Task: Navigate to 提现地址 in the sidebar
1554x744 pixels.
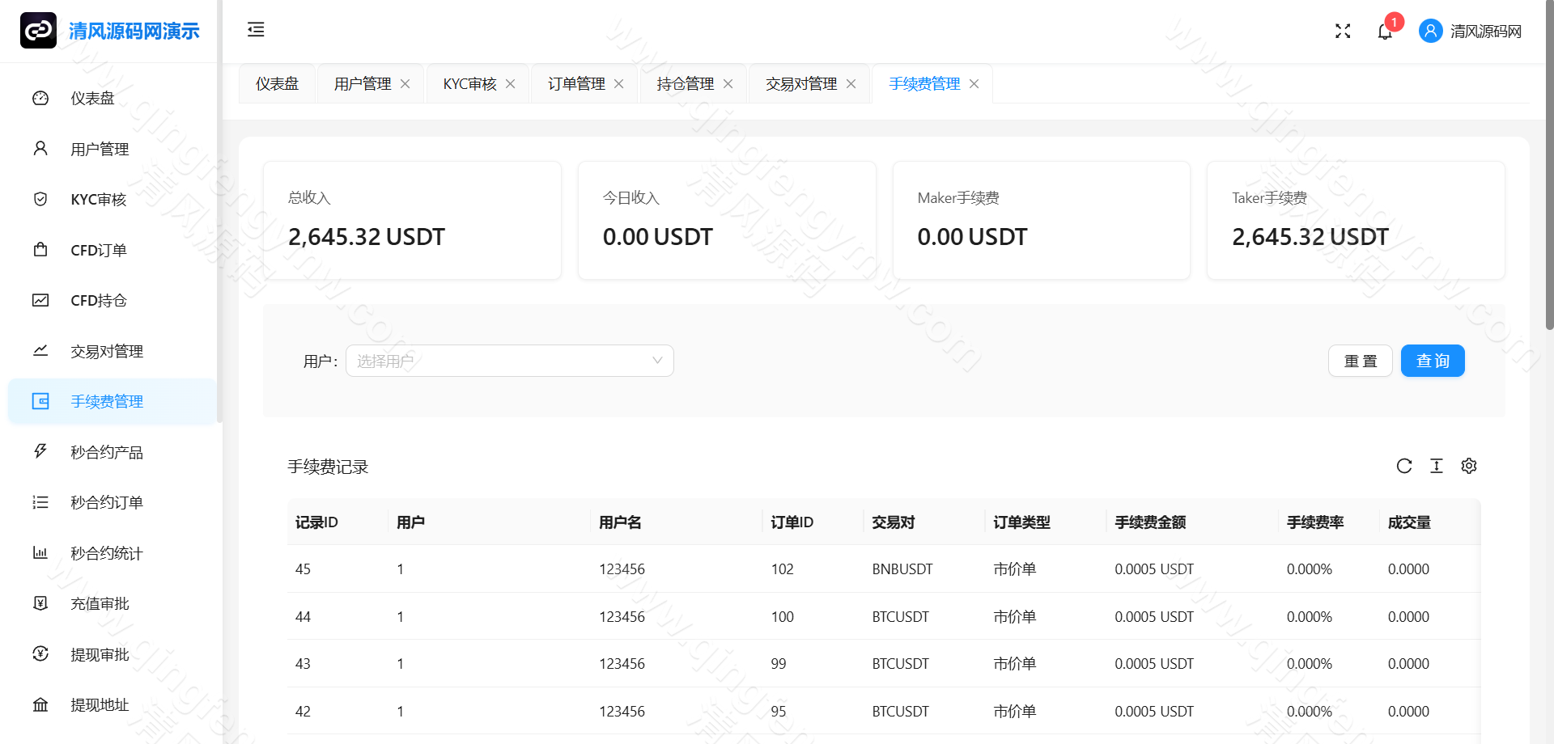Action: point(100,704)
